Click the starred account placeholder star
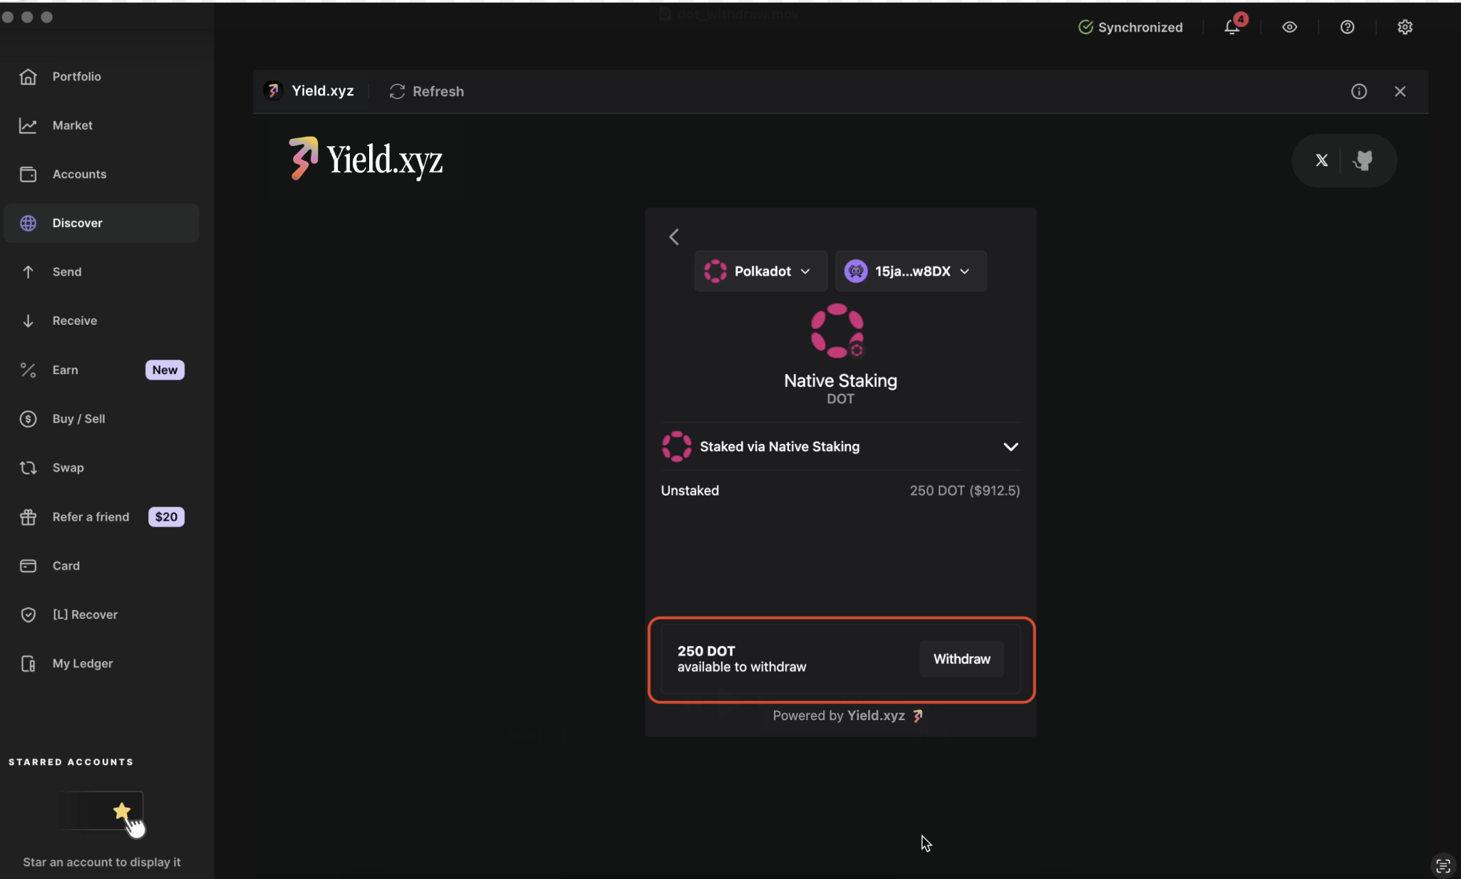1461x879 pixels. point(122,811)
